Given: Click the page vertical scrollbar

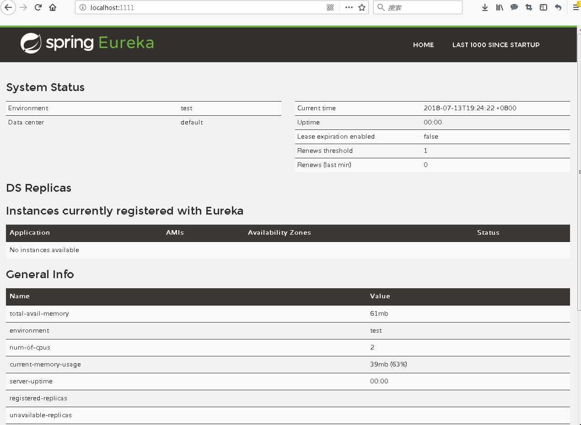Looking at the screenshot, I should pyautogui.click(x=579, y=172).
